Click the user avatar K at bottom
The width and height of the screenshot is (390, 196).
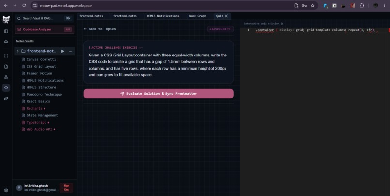coord(19,188)
